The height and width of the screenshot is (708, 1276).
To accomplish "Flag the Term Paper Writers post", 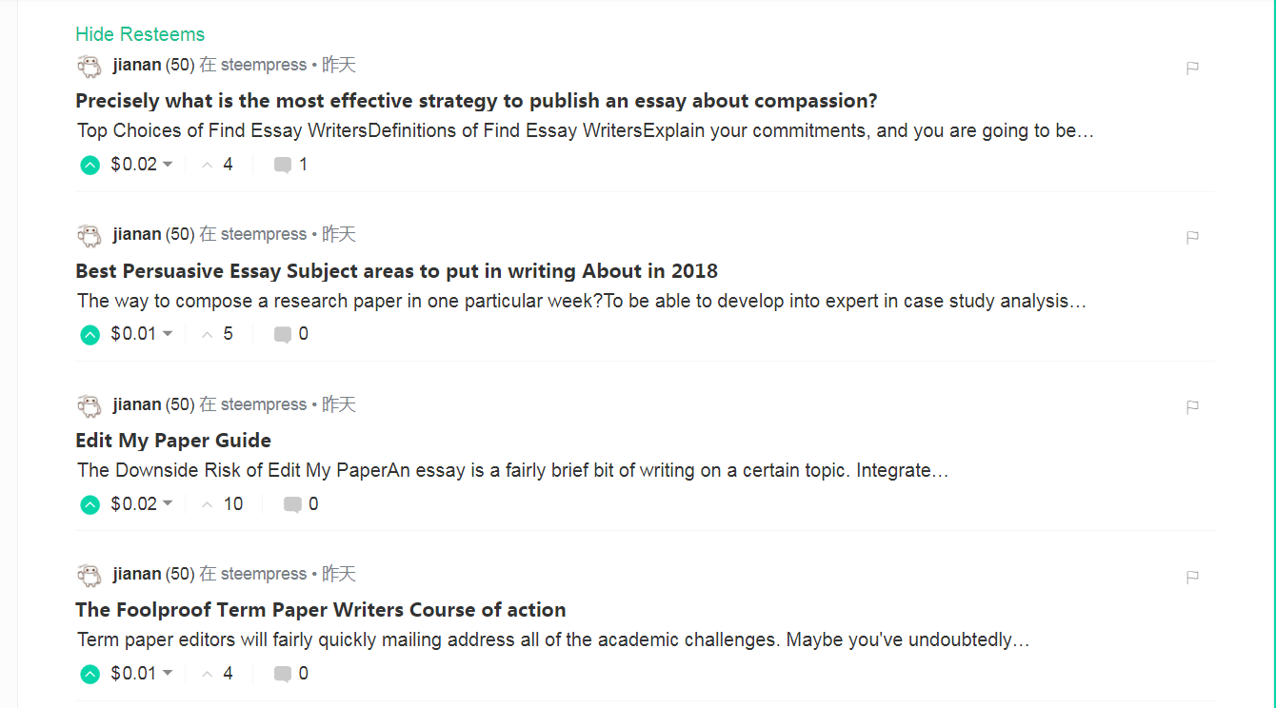I will click(1191, 577).
